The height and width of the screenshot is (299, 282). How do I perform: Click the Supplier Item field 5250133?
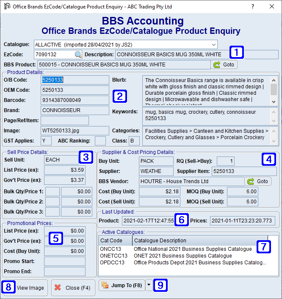tap(244, 171)
